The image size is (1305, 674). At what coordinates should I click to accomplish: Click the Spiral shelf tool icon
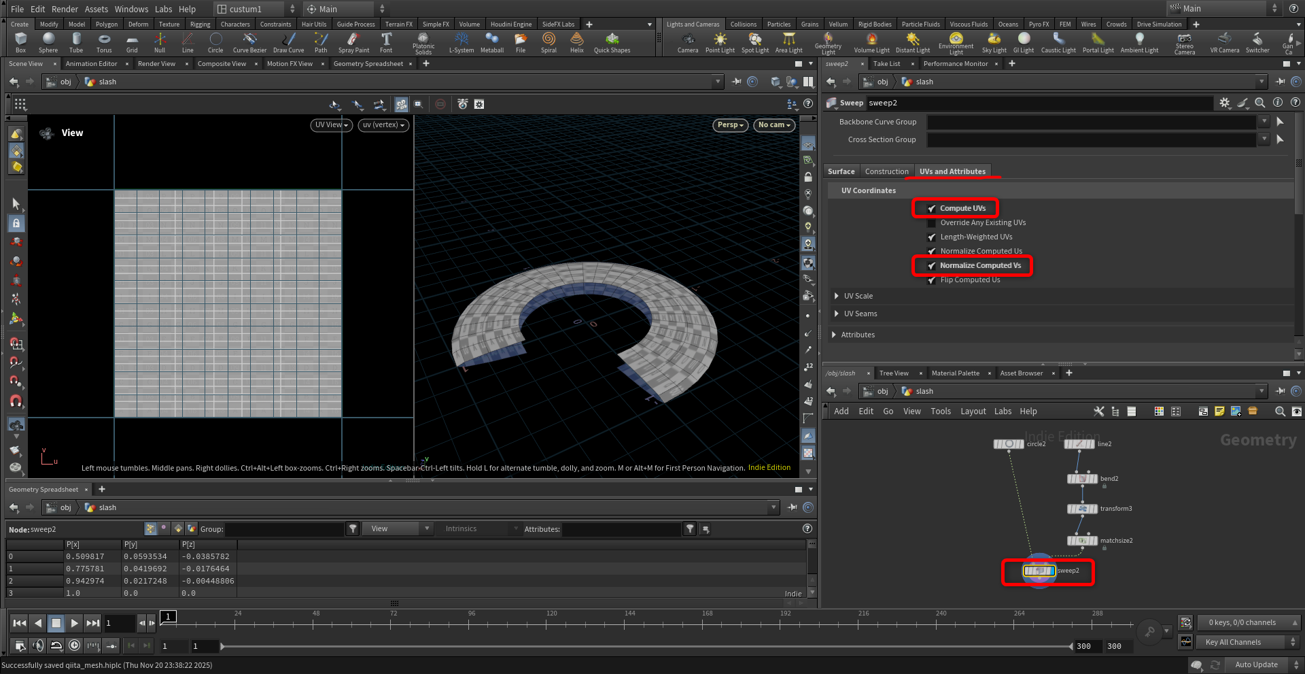[549, 41]
